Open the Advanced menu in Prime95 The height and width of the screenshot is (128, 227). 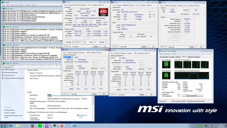[14, 5]
